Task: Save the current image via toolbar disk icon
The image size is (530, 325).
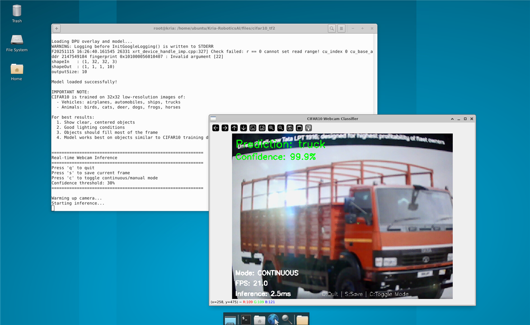Action: [290, 128]
